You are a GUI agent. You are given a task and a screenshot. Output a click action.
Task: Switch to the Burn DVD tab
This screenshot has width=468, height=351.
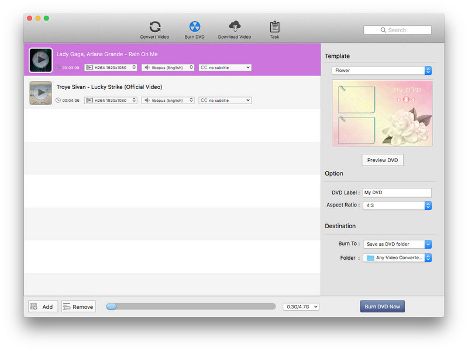pos(195,30)
